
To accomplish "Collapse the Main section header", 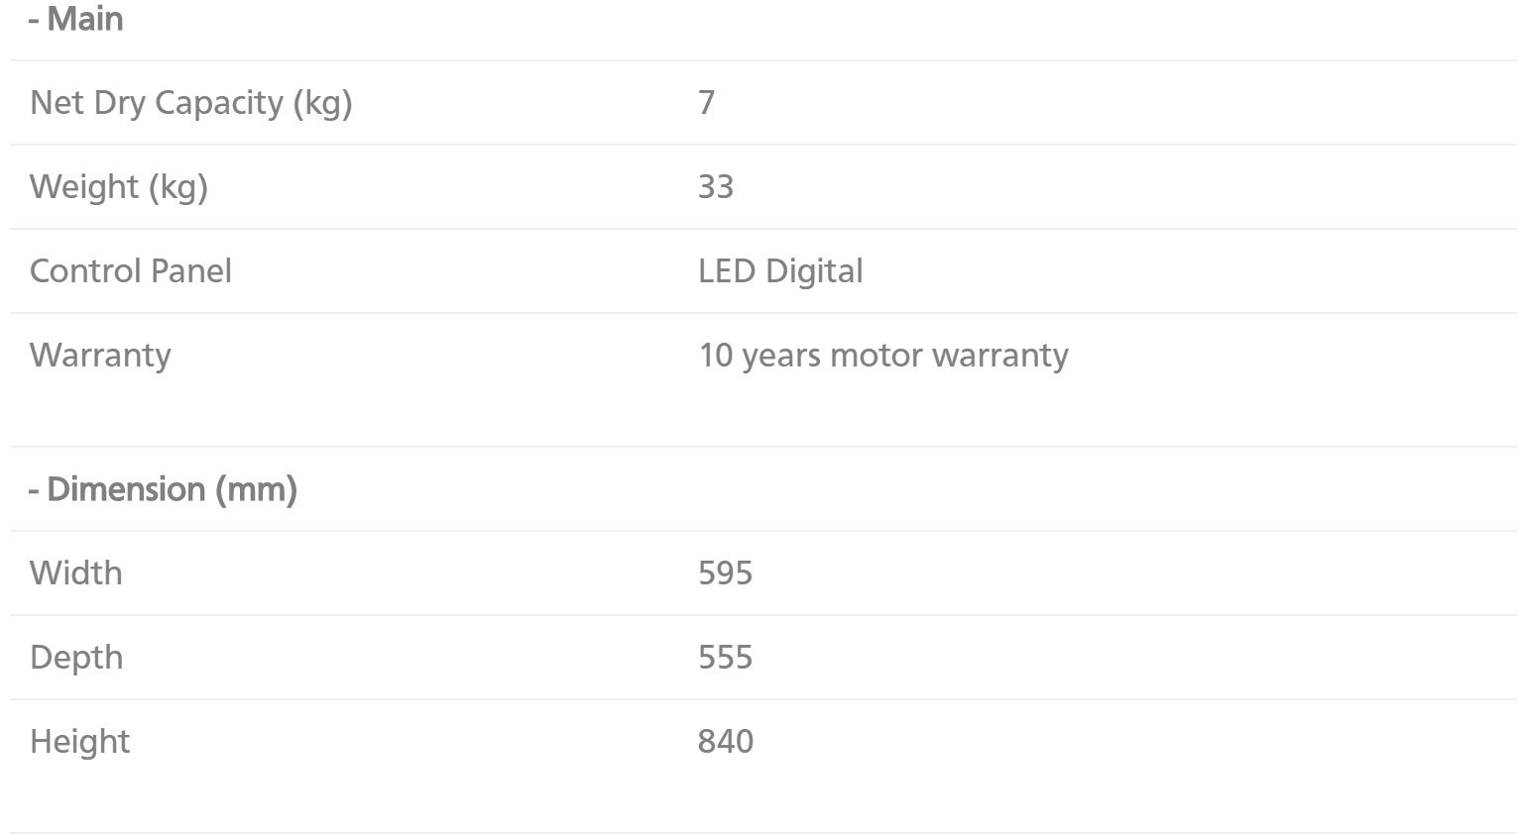I will click(x=76, y=20).
